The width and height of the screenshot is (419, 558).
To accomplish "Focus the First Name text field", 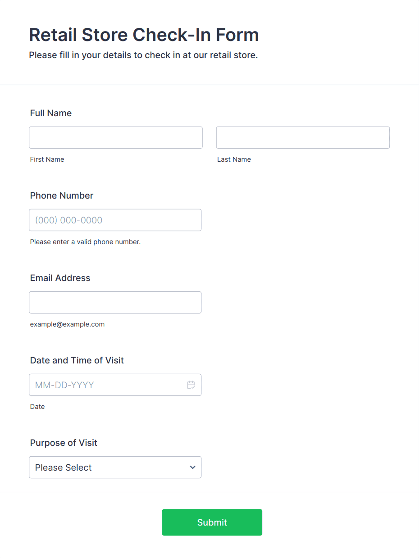I will tap(115, 138).
